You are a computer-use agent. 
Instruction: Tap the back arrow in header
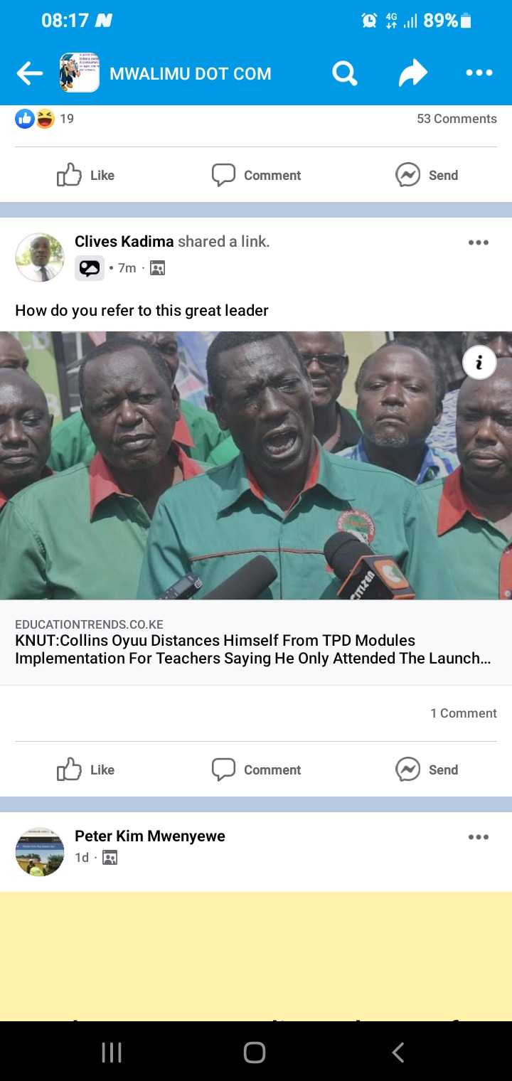click(x=30, y=73)
